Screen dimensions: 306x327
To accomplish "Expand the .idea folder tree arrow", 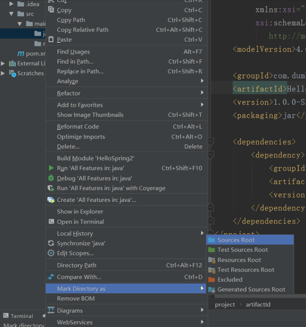I will click(11, 4).
